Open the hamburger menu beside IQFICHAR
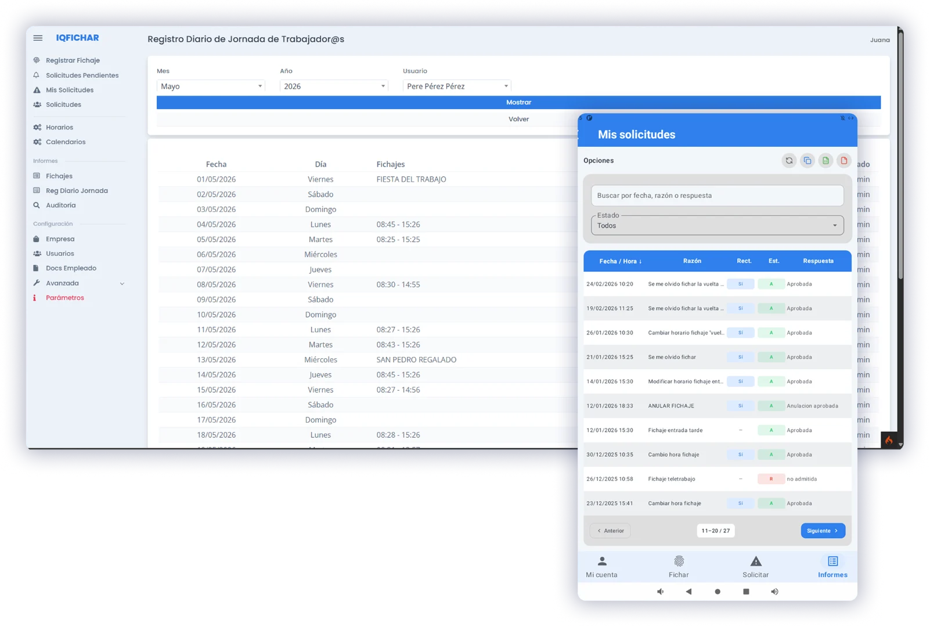 click(x=38, y=38)
